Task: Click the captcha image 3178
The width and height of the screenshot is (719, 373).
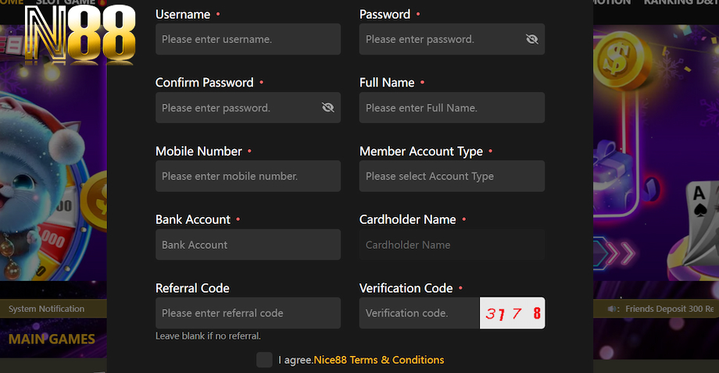Action: tap(513, 313)
